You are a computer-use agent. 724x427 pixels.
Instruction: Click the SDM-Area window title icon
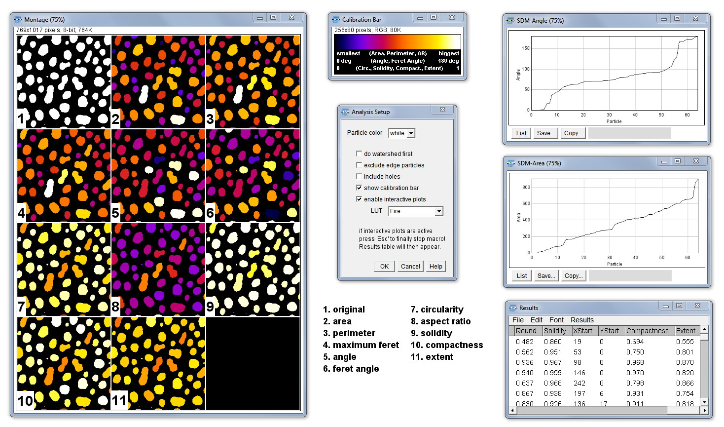click(x=511, y=163)
